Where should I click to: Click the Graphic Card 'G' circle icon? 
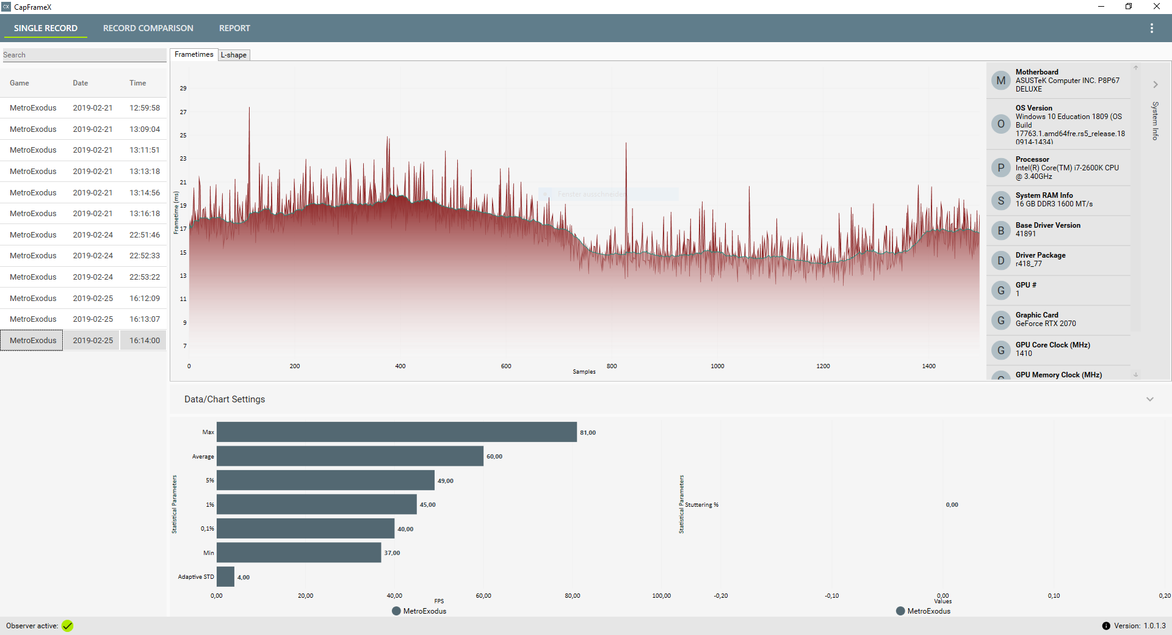coord(1001,321)
